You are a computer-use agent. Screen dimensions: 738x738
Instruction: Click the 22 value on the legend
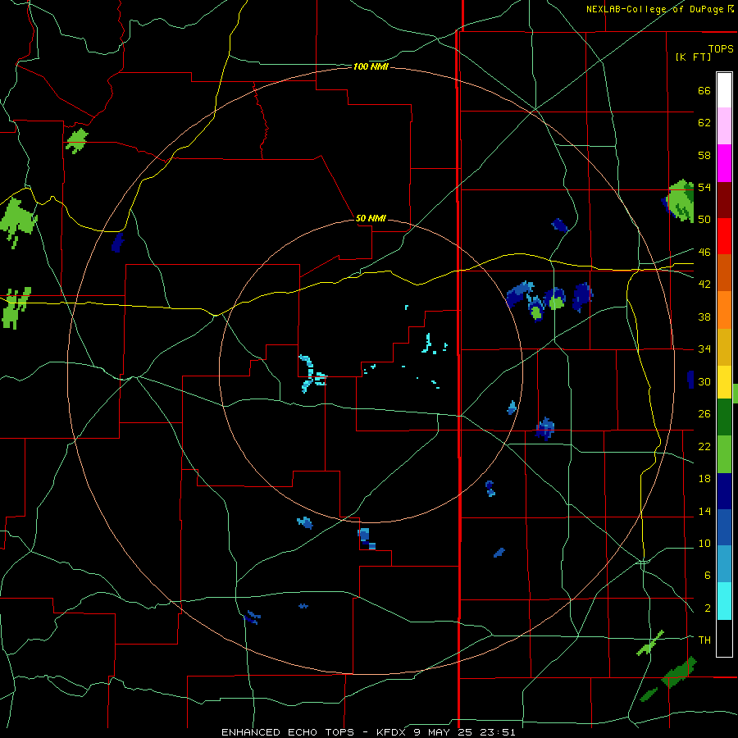(x=704, y=447)
